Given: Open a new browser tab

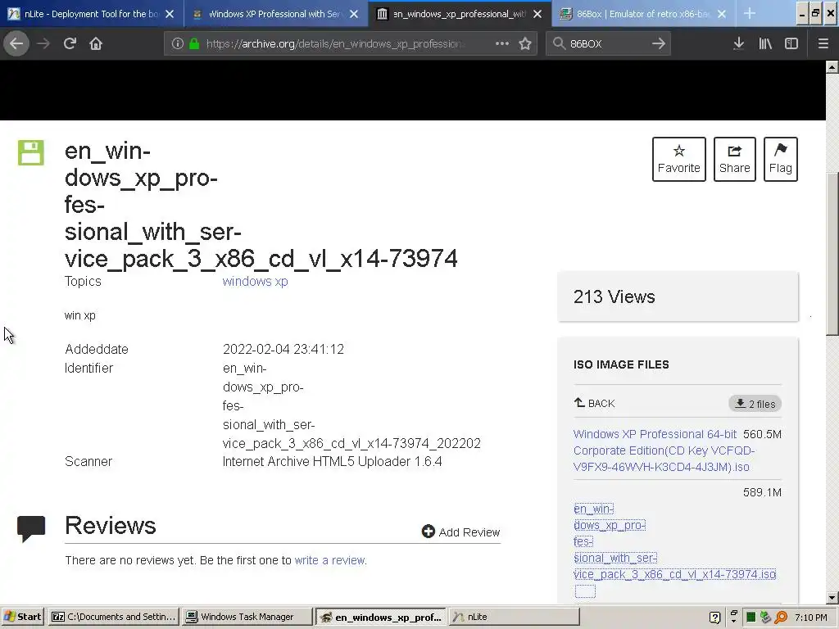Looking at the screenshot, I should pyautogui.click(x=750, y=13).
